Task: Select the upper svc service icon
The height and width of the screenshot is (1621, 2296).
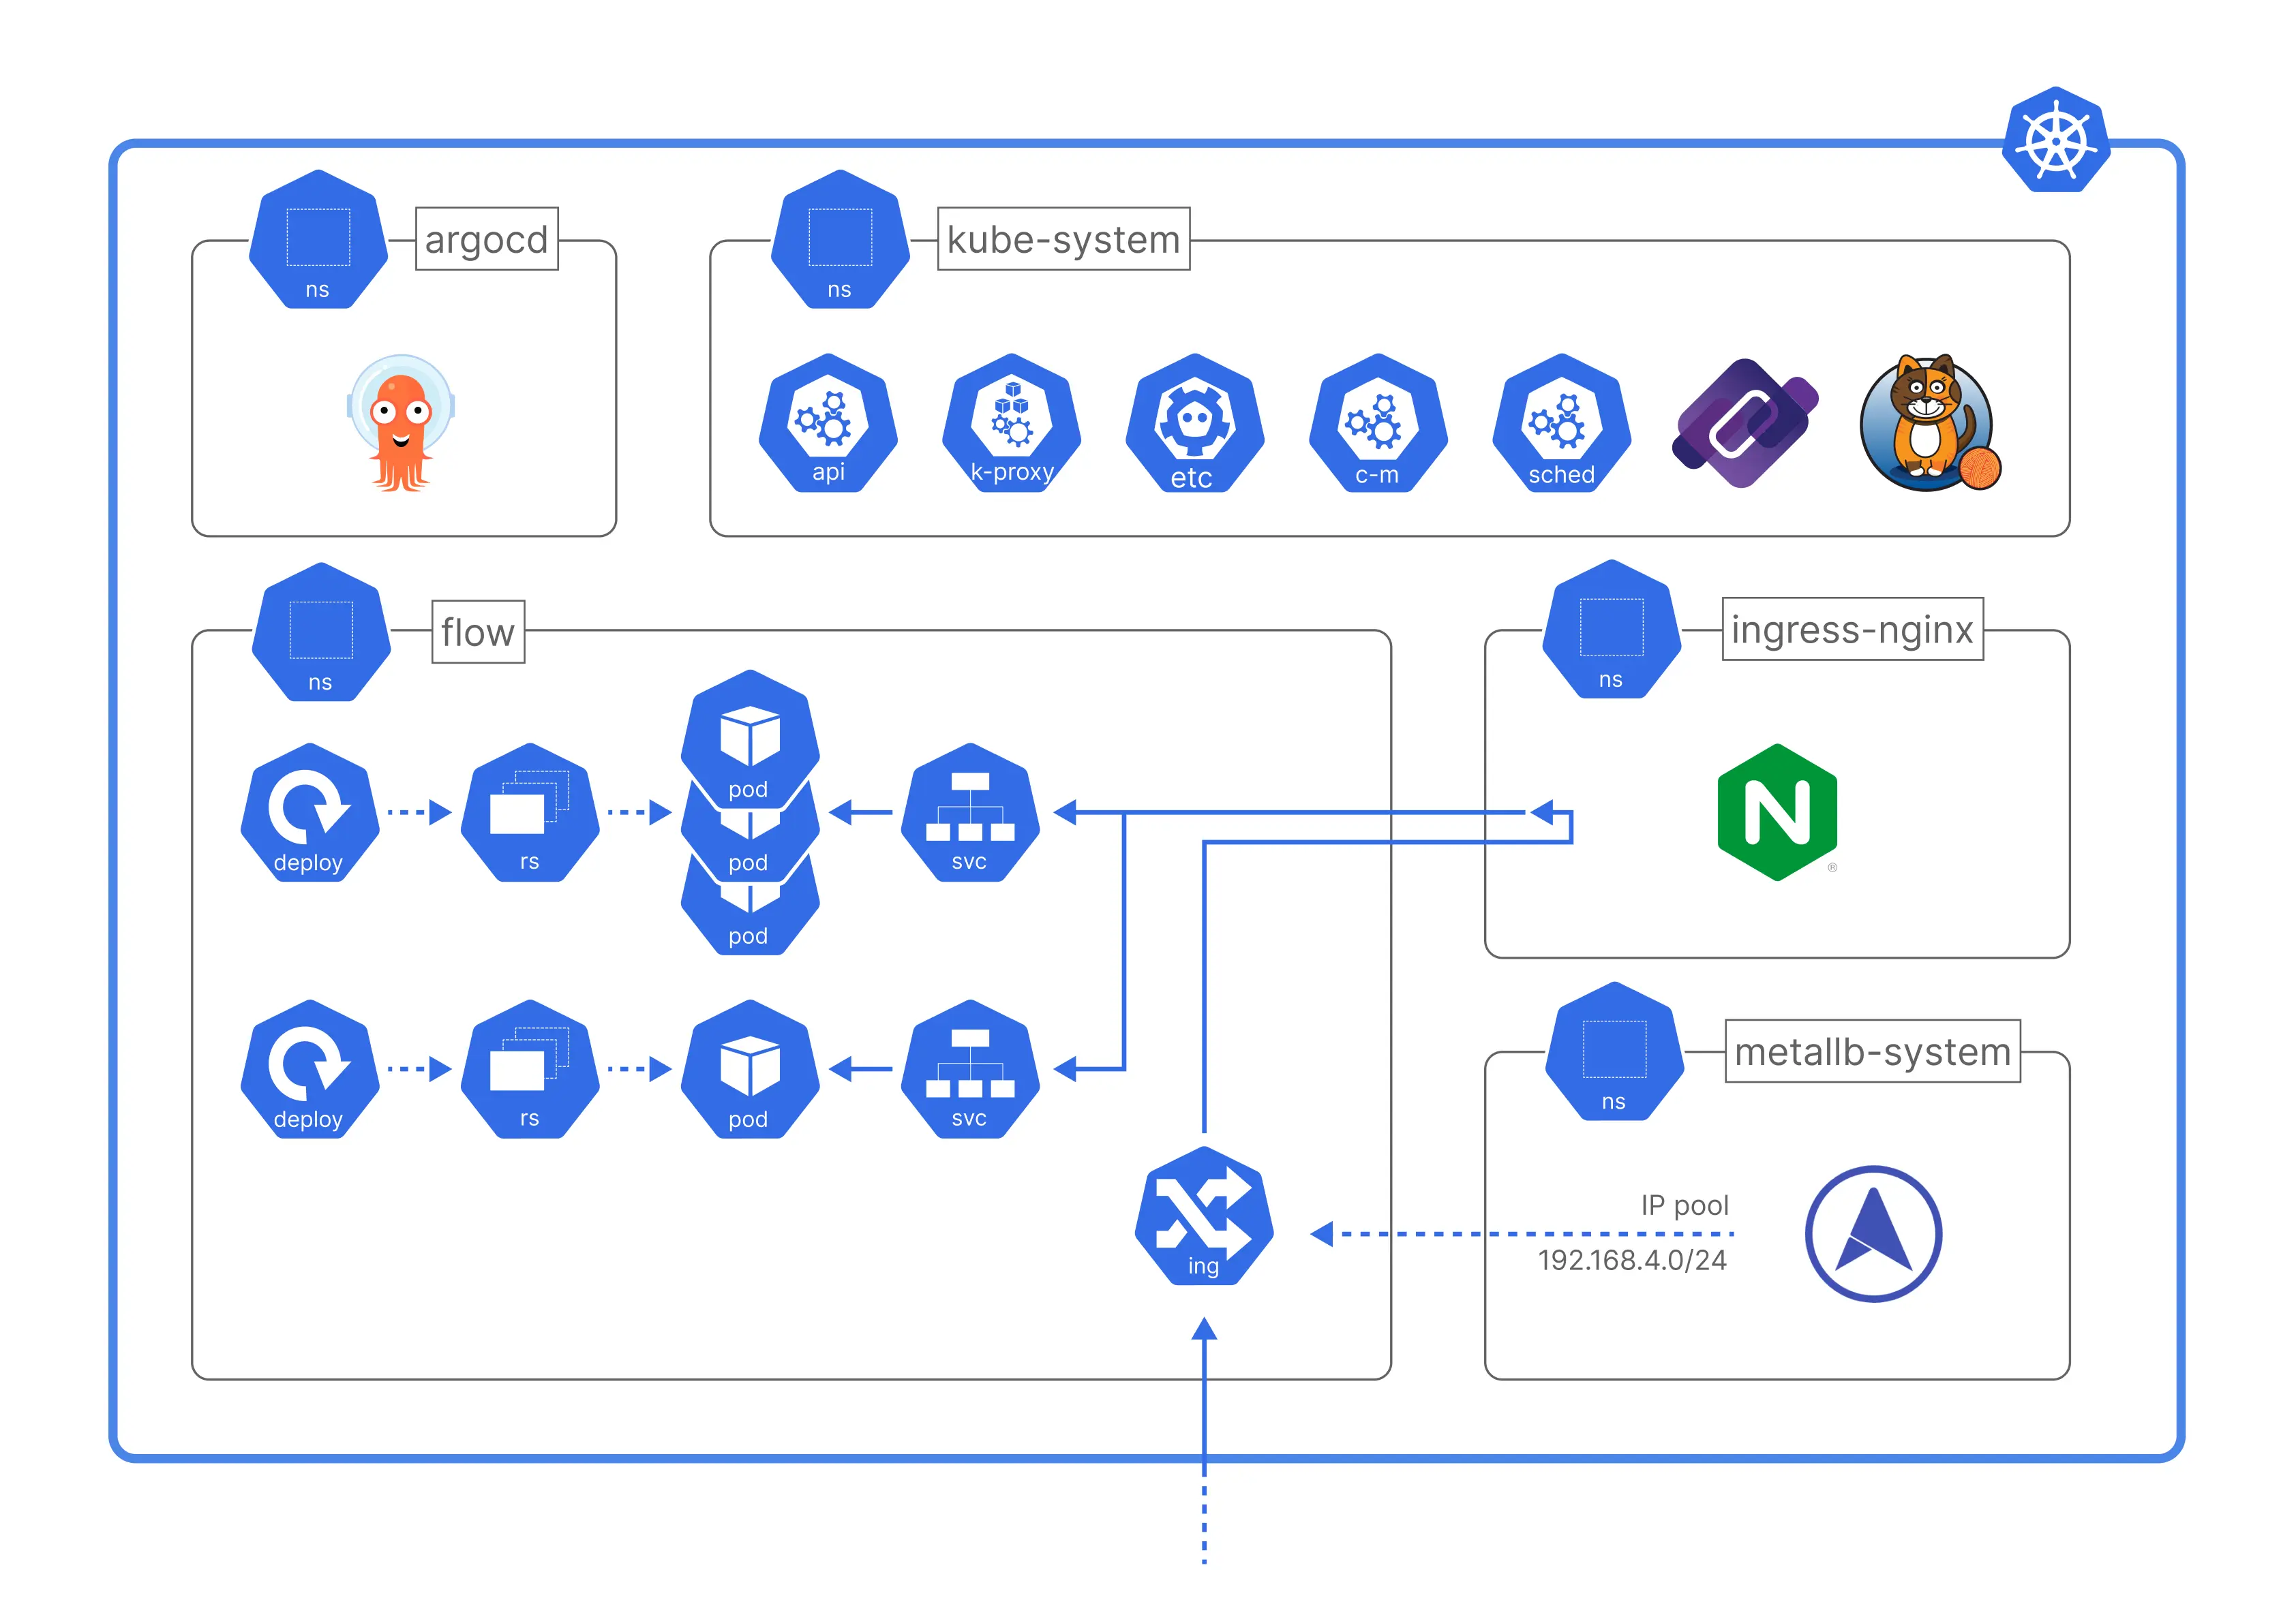Action: [x=970, y=812]
